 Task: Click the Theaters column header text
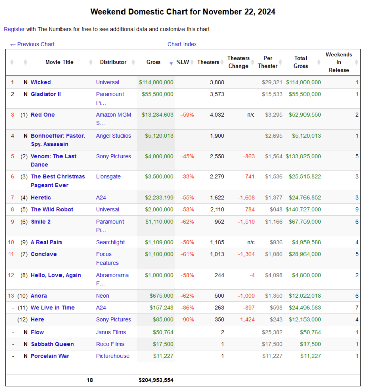coord(208,62)
